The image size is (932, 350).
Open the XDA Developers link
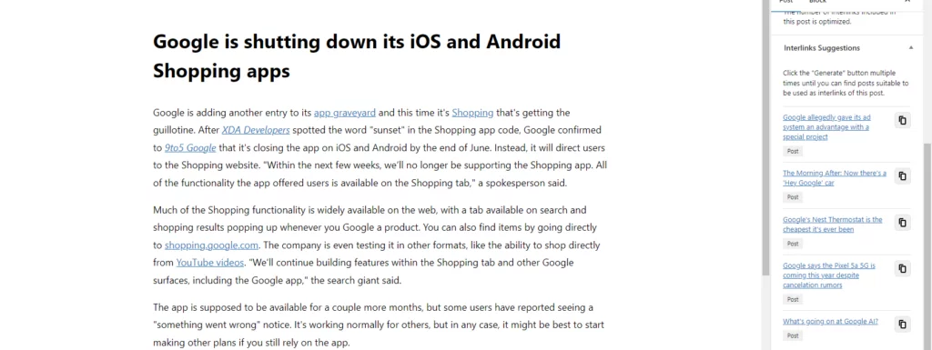[x=256, y=130]
